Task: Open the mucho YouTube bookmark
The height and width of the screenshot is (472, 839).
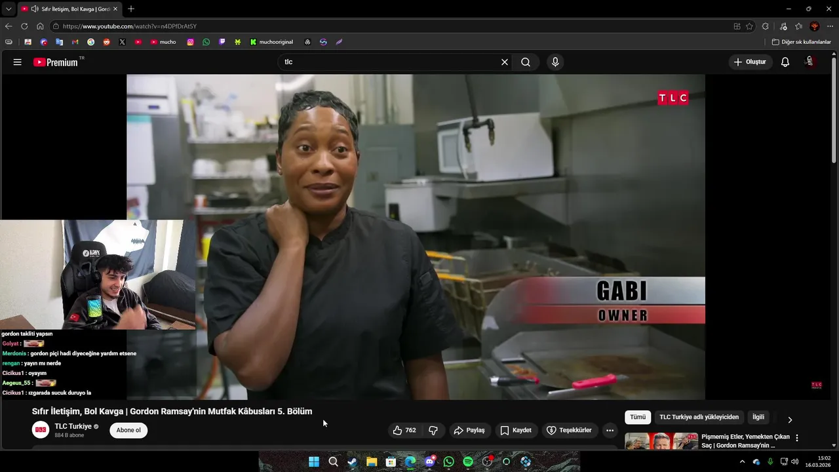Action: point(163,42)
